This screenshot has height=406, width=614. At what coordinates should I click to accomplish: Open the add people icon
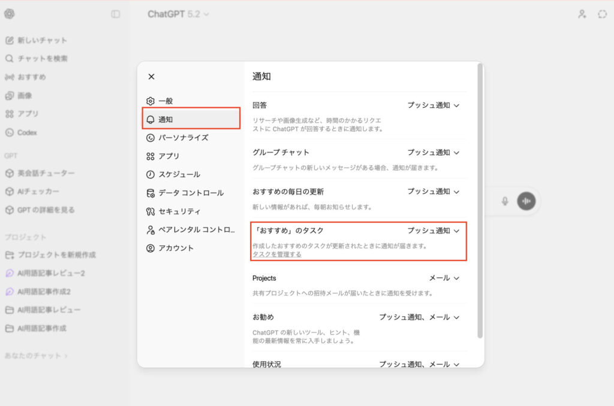click(582, 14)
